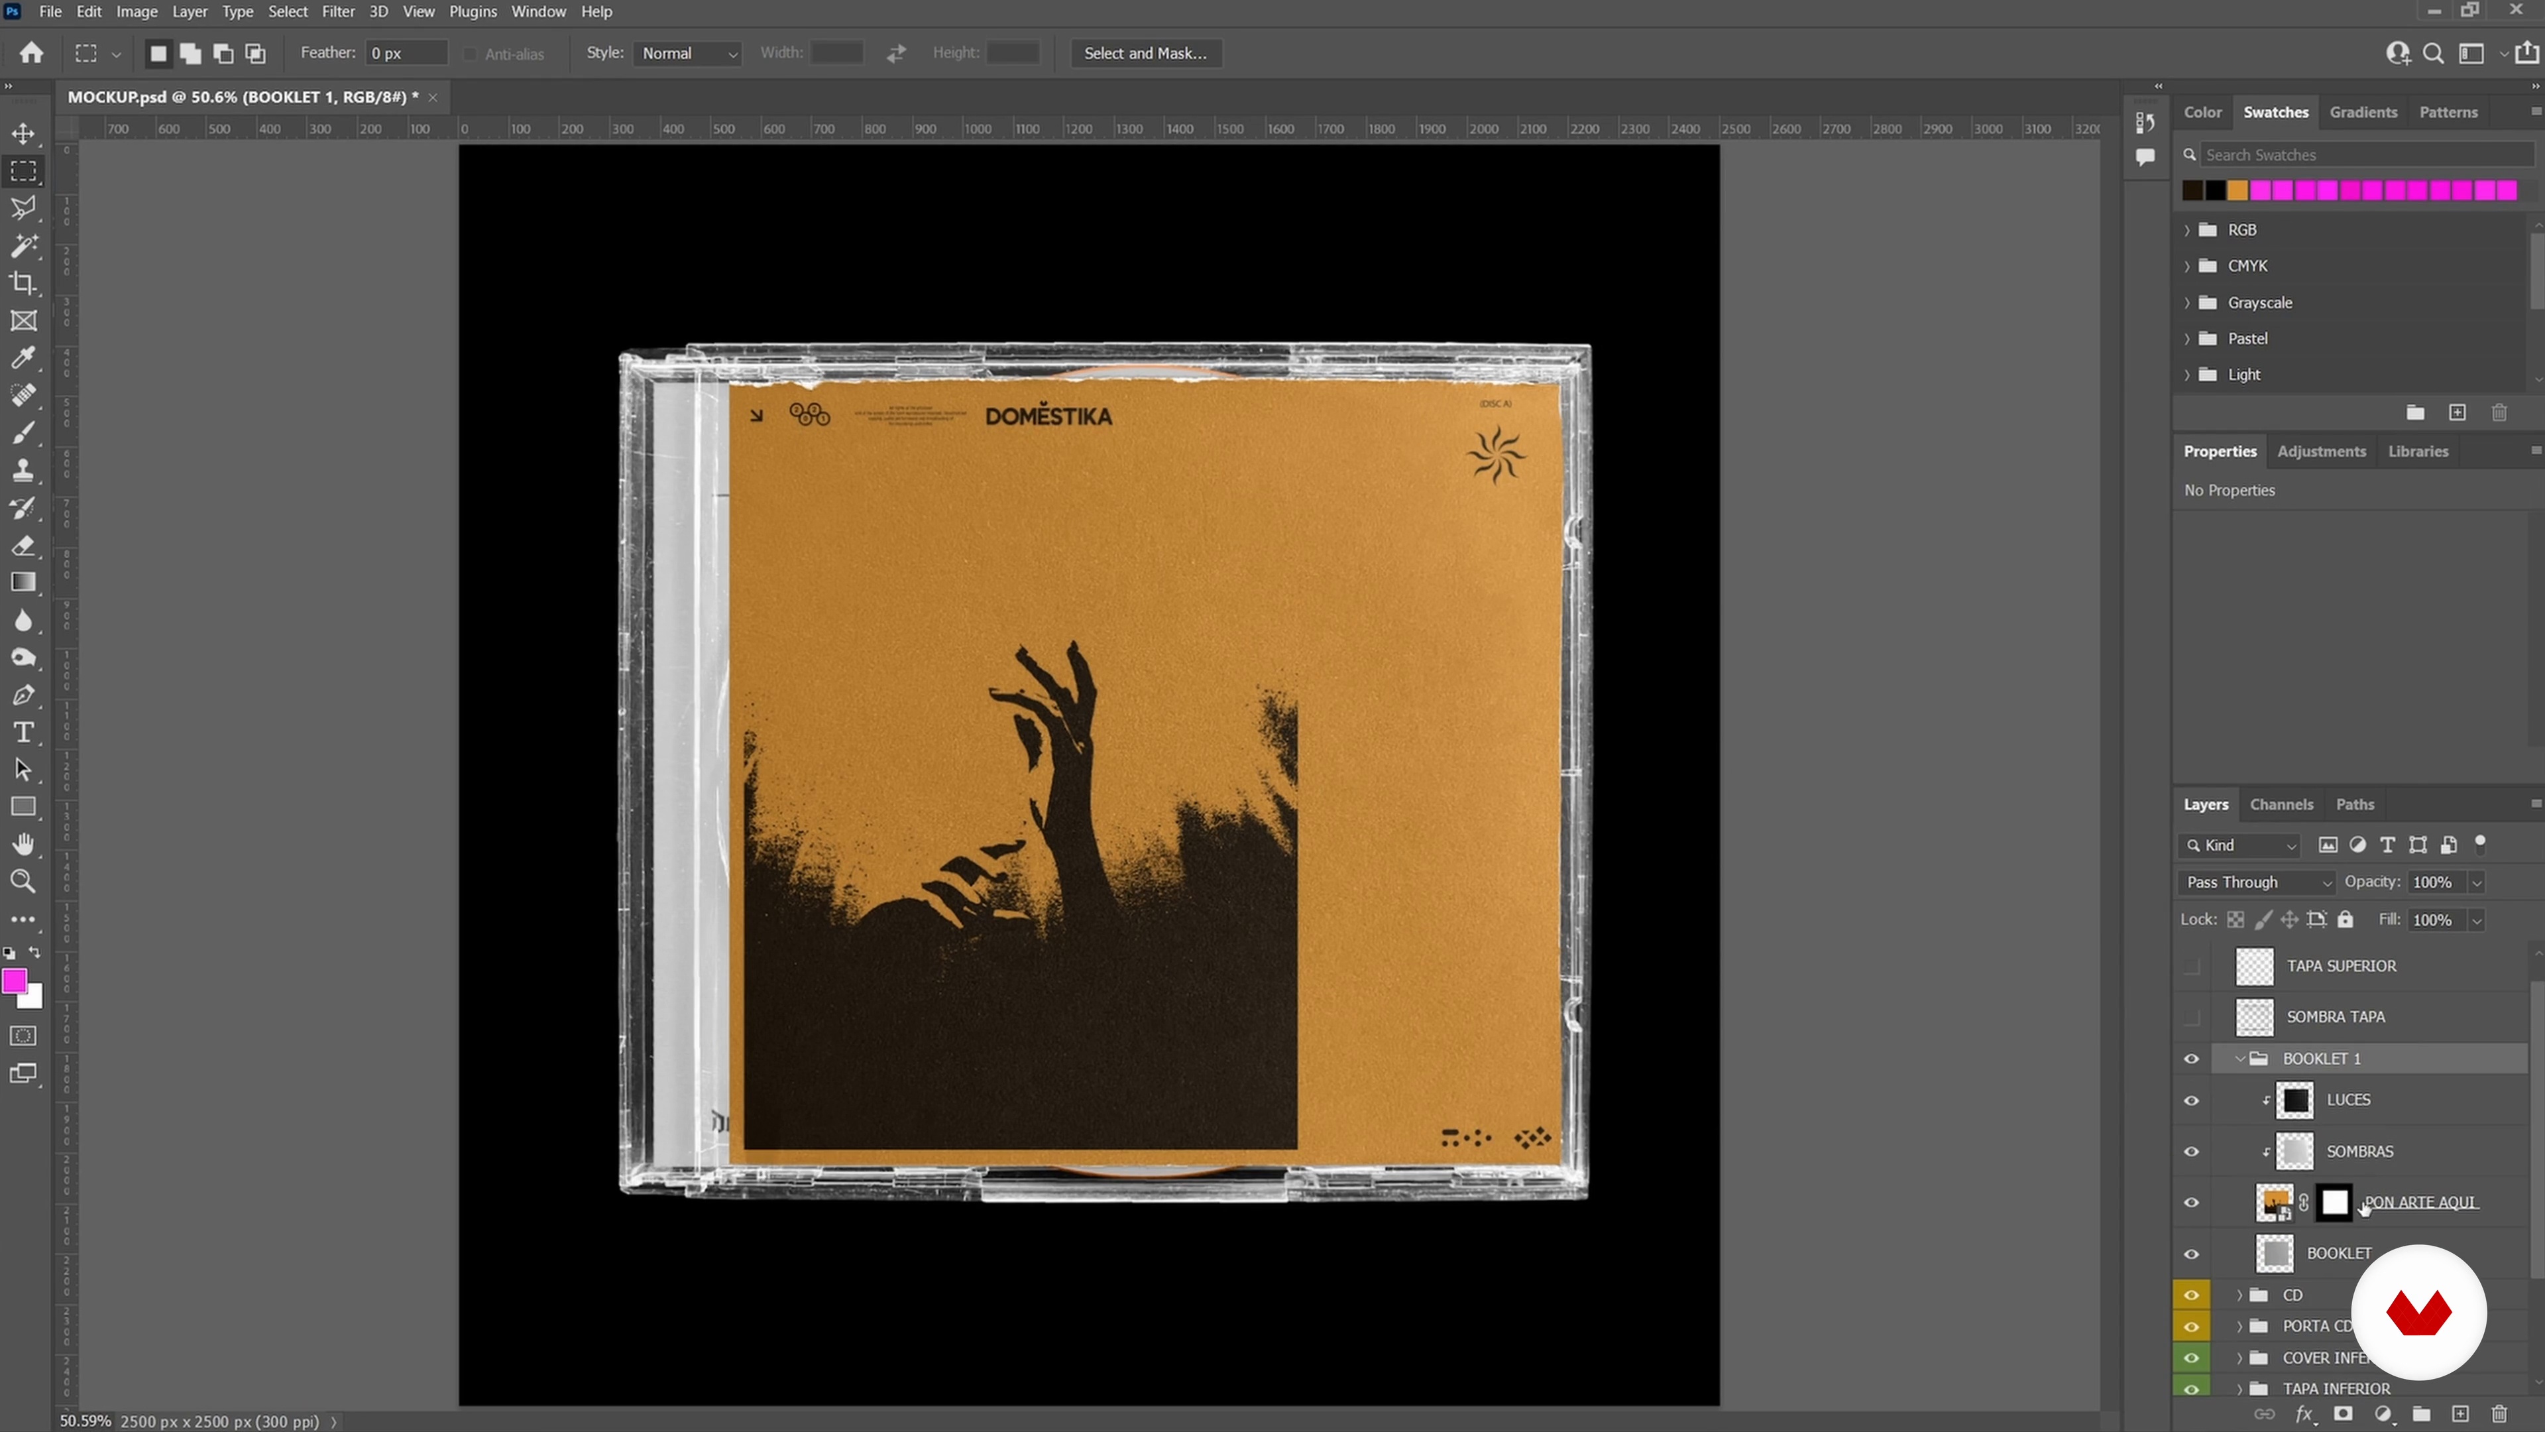Screen dimensions: 2545x1432
Task: Hide the LUCES layer
Action: [2191, 1100]
